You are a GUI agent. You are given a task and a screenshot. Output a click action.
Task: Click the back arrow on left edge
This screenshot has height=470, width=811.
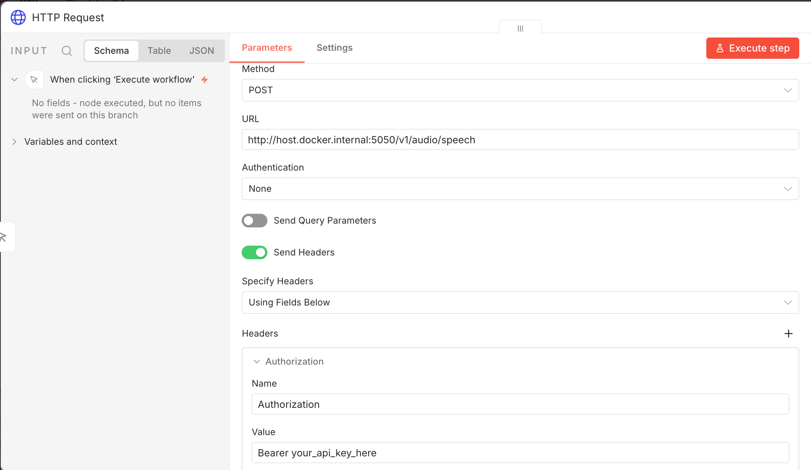pos(4,237)
